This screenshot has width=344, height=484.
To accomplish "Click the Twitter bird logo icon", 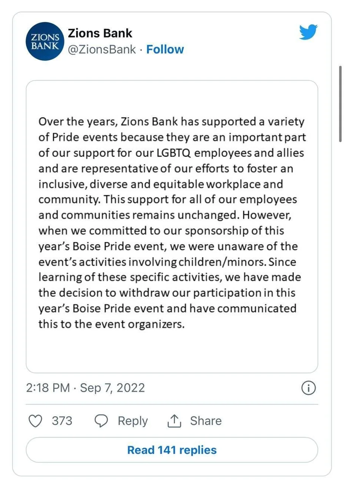I will 309,32.
